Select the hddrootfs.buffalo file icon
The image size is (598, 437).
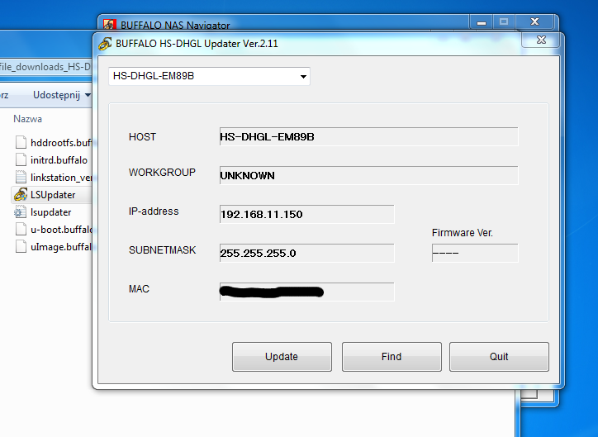click(x=21, y=142)
